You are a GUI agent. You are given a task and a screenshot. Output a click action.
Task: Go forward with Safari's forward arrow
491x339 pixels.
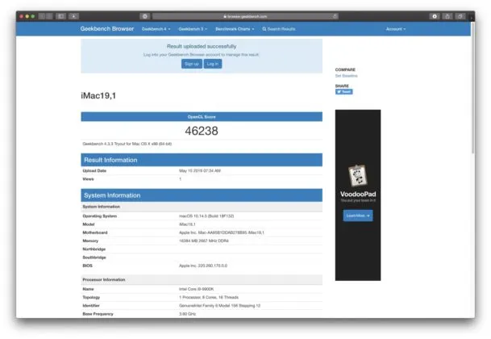coord(49,16)
